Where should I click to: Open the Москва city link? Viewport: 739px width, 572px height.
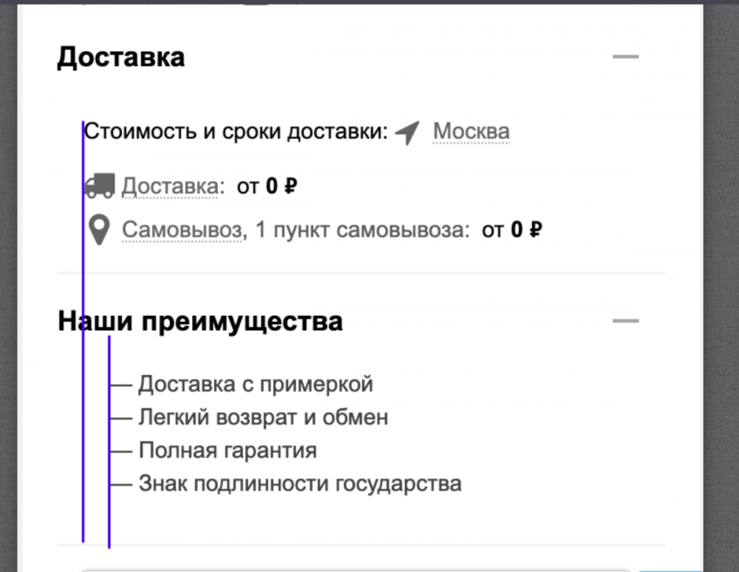click(471, 130)
